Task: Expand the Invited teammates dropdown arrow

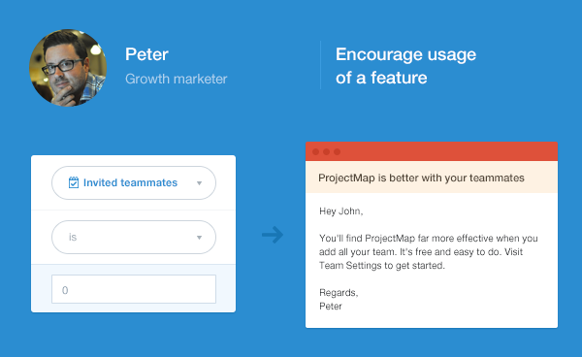Action: pos(199,183)
